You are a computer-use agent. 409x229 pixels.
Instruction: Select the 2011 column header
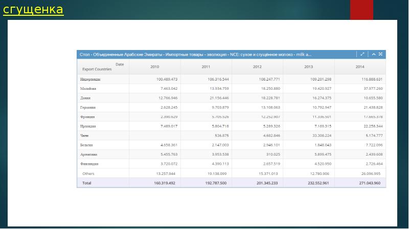206,67
